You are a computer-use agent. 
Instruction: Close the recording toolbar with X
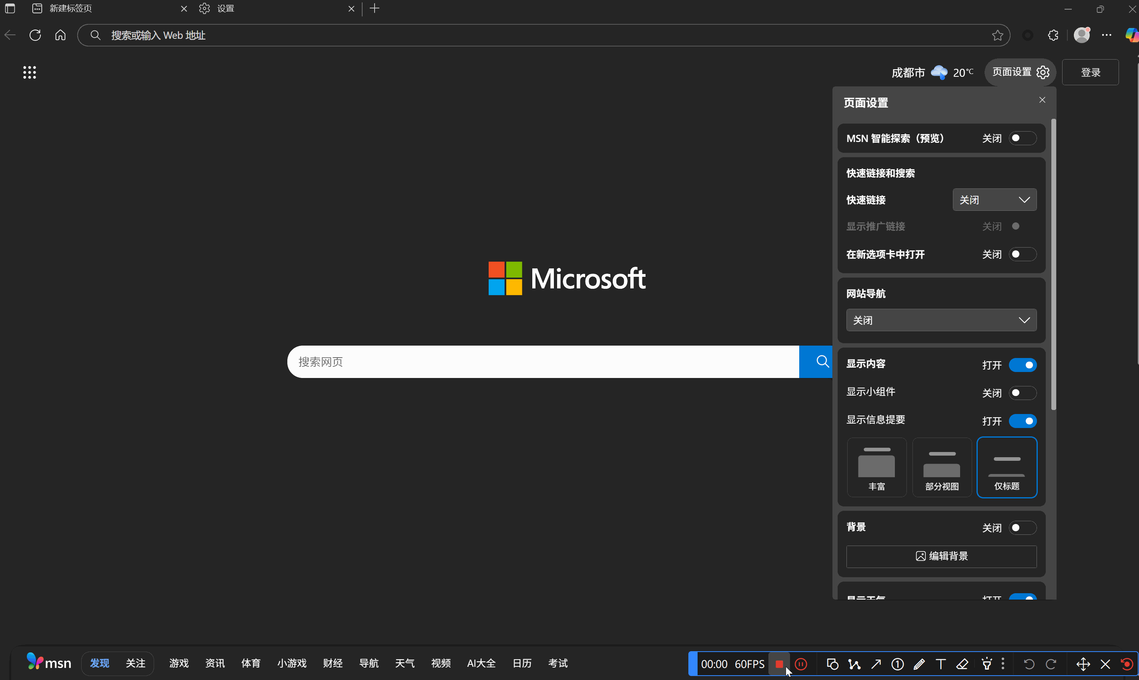tap(1105, 664)
